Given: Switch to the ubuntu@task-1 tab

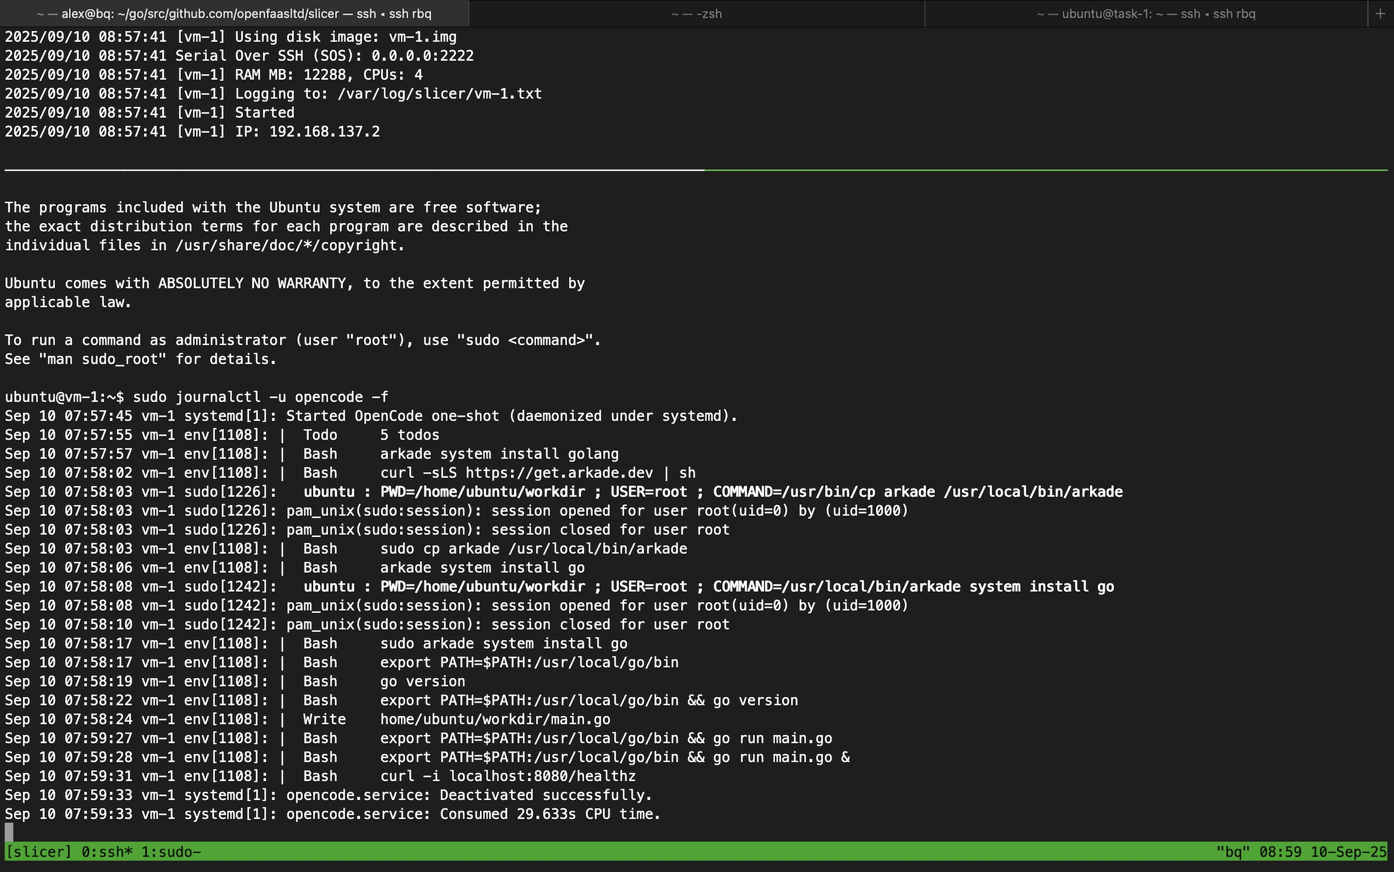Looking at the screenshot, I should tap(1146, 13).
